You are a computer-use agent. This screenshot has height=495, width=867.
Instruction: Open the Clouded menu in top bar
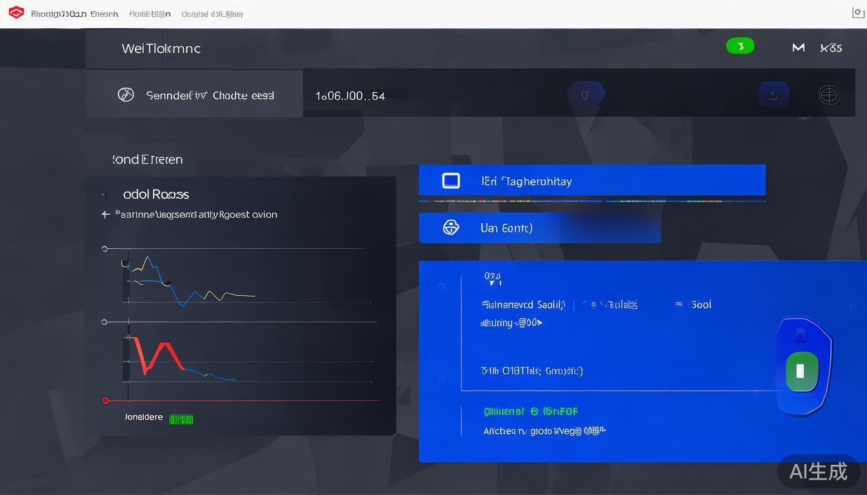[212, 14]
